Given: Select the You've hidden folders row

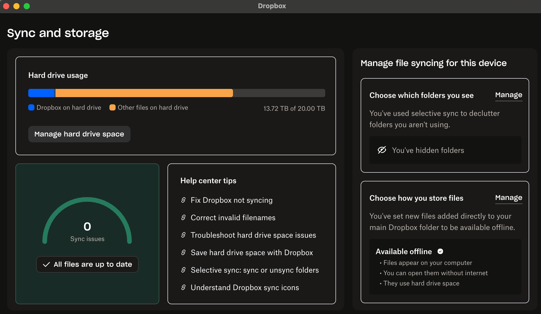Looking at the screenshot, I should point(445,150).
